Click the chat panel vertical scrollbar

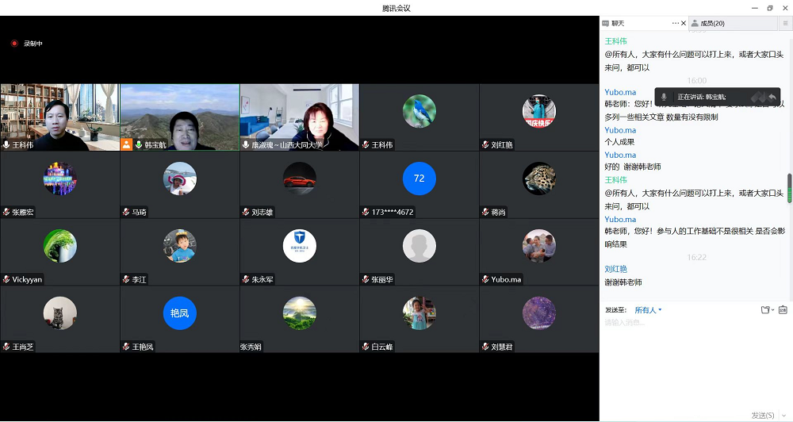click(789, 188)
